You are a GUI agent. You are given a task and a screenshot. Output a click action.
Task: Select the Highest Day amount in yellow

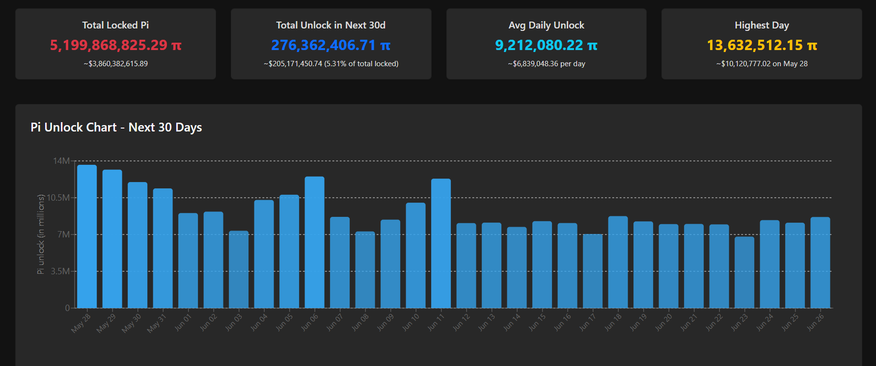762,45
